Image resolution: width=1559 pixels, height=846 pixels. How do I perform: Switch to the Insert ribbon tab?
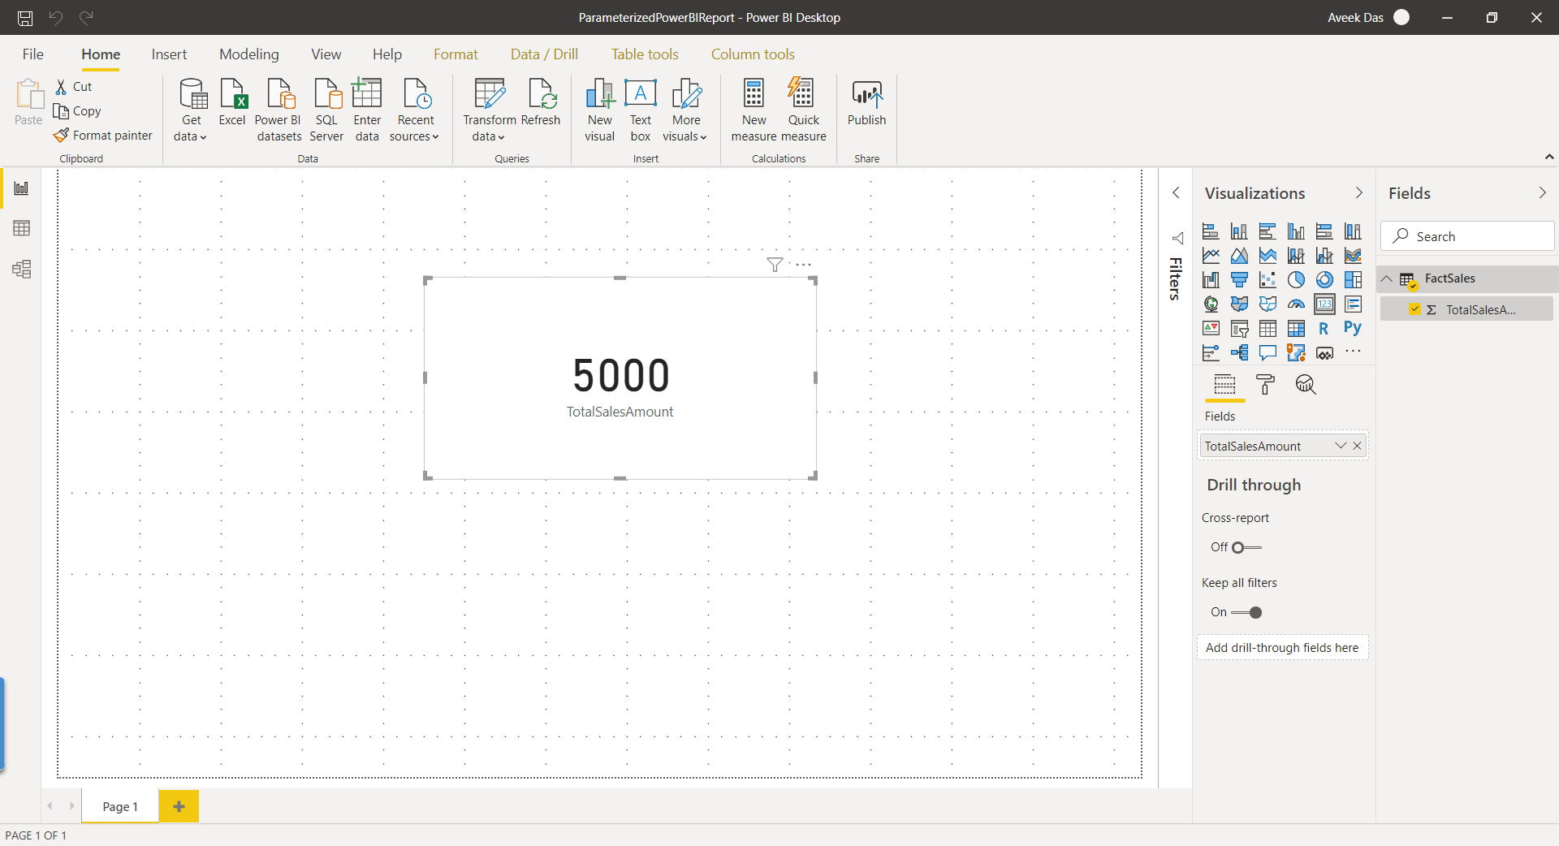coord(169,54)
